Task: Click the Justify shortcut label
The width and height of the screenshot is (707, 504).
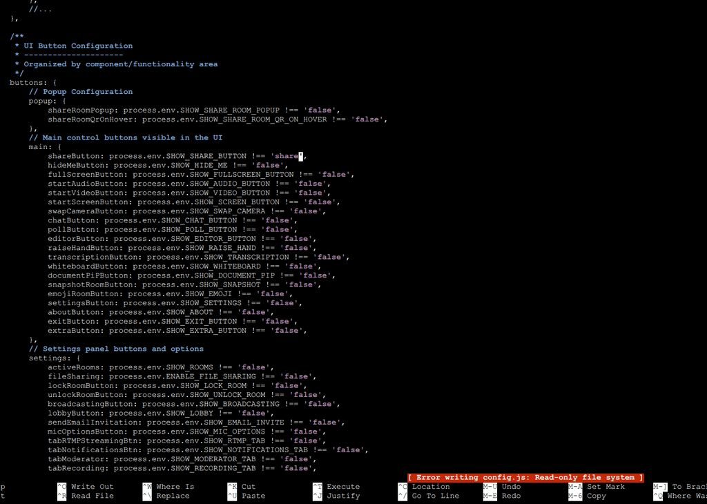Action: [x=343, y=496]
